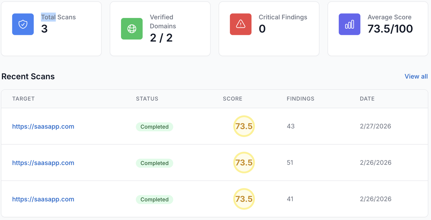This screenshot has width=431, height=220.
Task: Open the purple bar chart icon on Average Score card
Action: 349,24
